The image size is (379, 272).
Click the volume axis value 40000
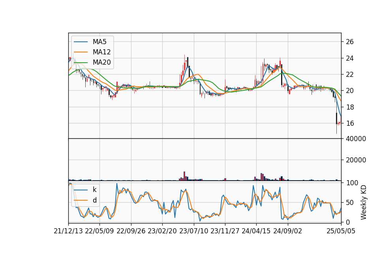356,139
